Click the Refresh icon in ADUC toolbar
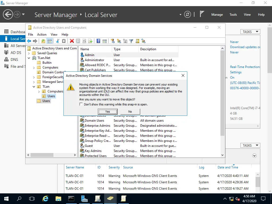Viewport: 272px width, 204px height. click(84, 41)
